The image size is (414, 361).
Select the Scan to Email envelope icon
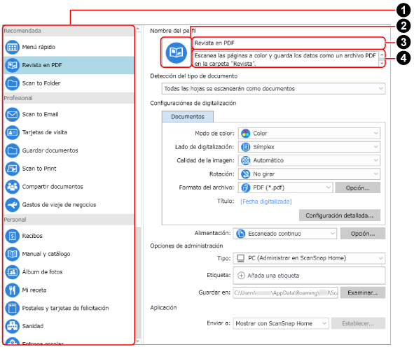coord(12,115)
